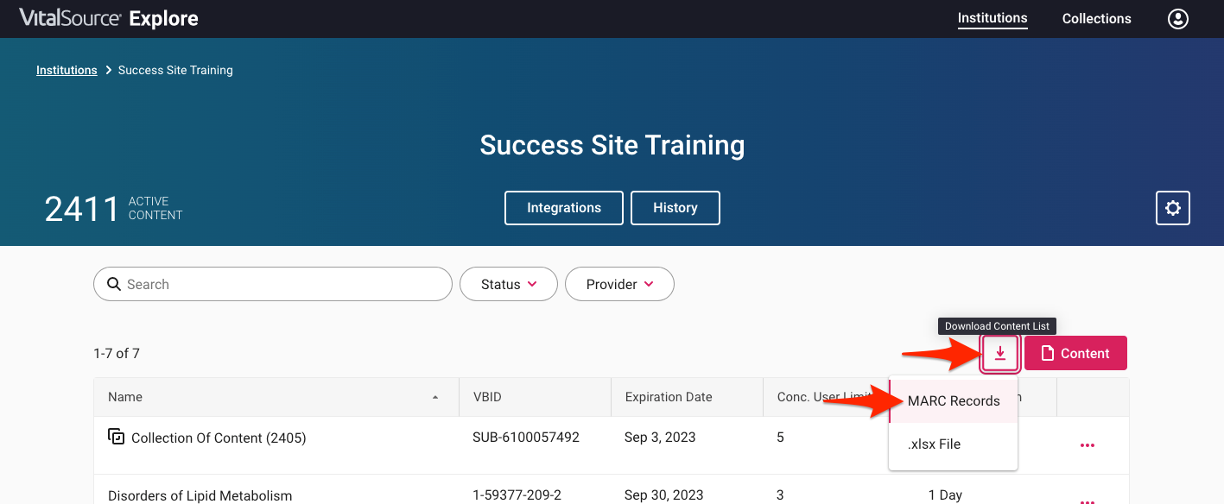Open the ellipsis menu for Collection Of Content
The width and height of the screenshot is (1224, 504).
(1087, 444)
